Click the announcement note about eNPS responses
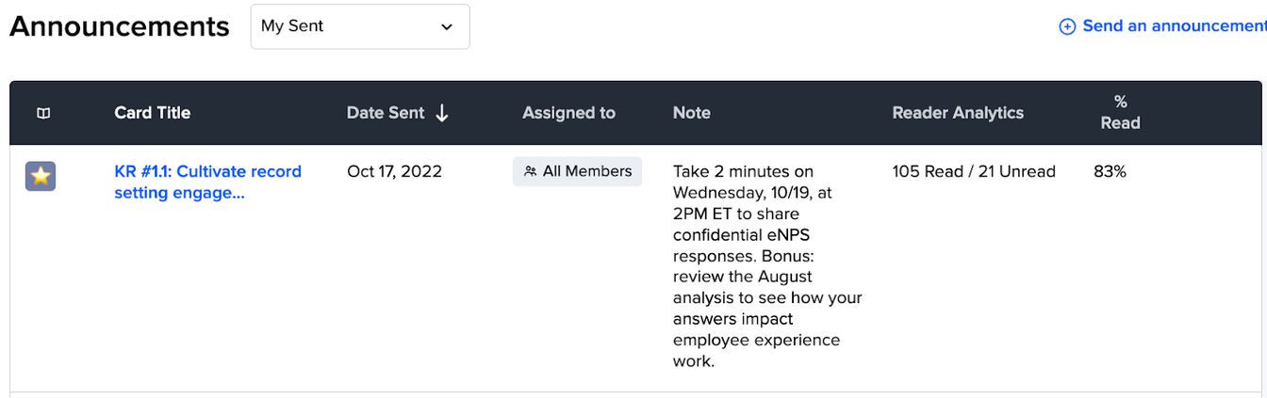The width and height of the screenshot is (1267, 398). [x=767, y=266]
